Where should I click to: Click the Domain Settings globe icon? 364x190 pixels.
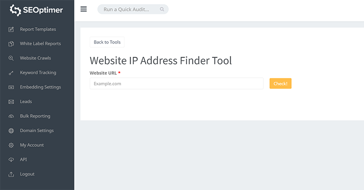(x=11, y=131)
